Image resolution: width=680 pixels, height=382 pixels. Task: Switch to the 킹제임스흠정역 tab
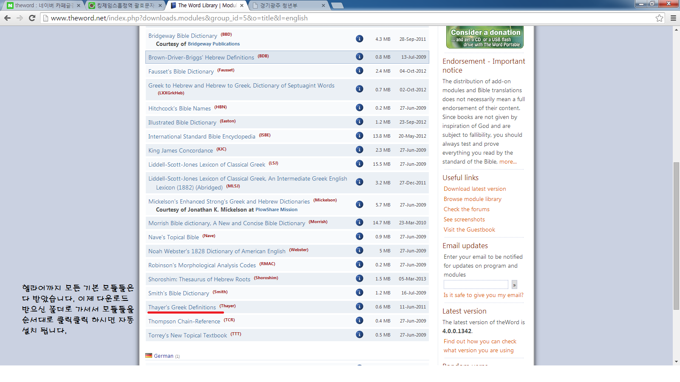click(x=125, y=6)
